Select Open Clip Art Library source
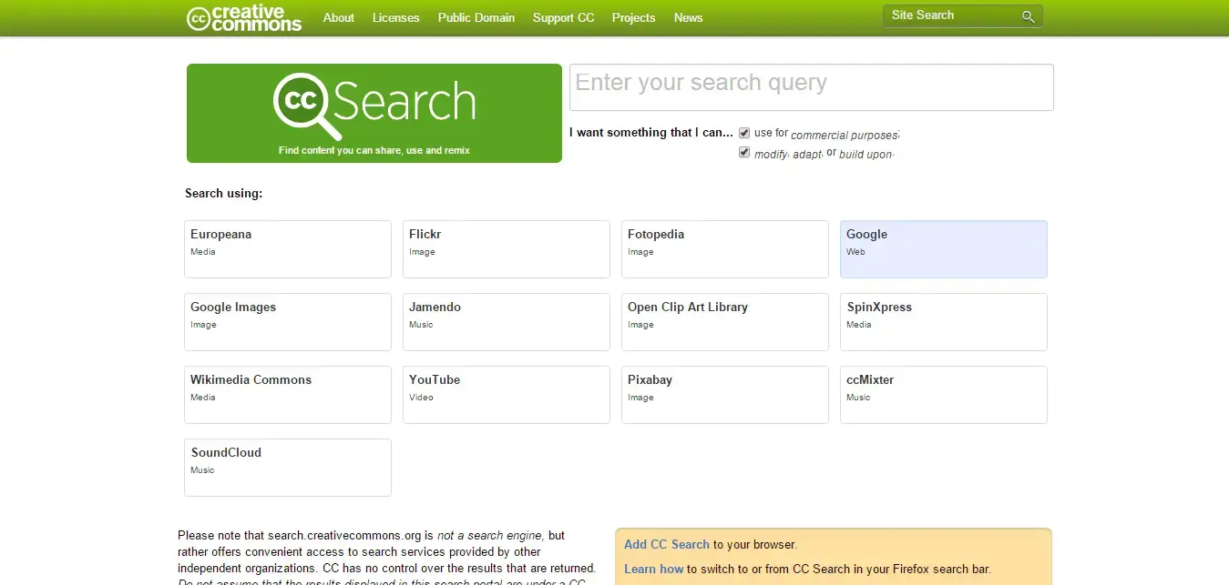1229x585 pixels. (725, 322)
